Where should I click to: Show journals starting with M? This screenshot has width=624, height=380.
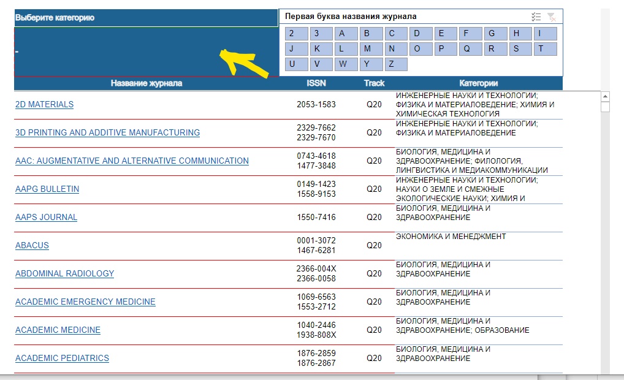click(371, 49)
